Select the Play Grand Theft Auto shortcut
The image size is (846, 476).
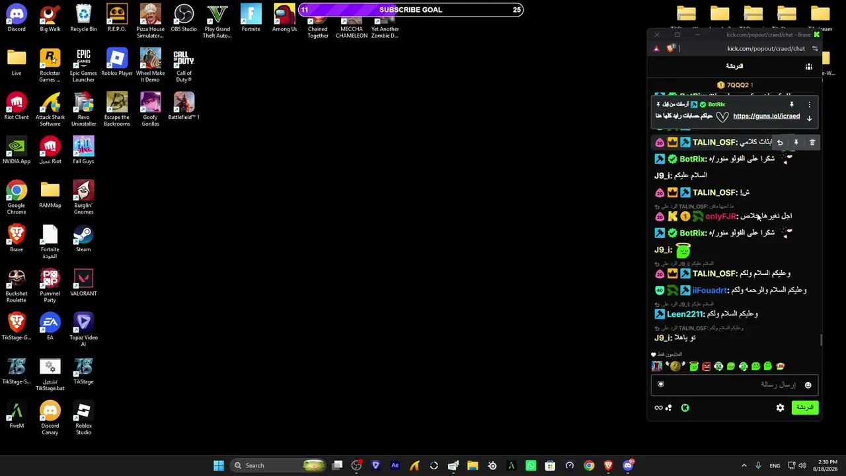tap(217, 21)
